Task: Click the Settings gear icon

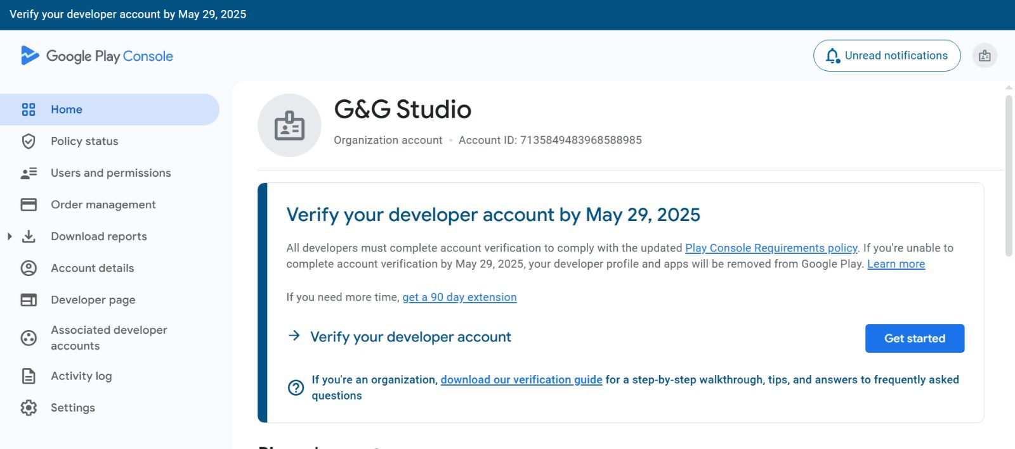Action: [29, 408]
